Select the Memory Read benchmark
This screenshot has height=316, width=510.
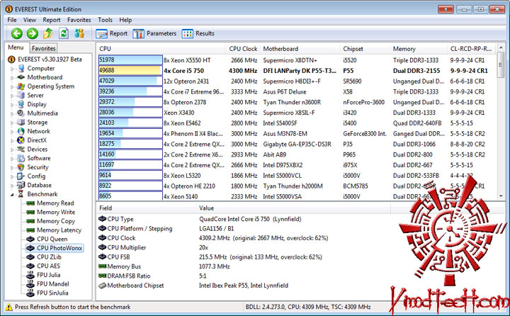coord(55,203)
